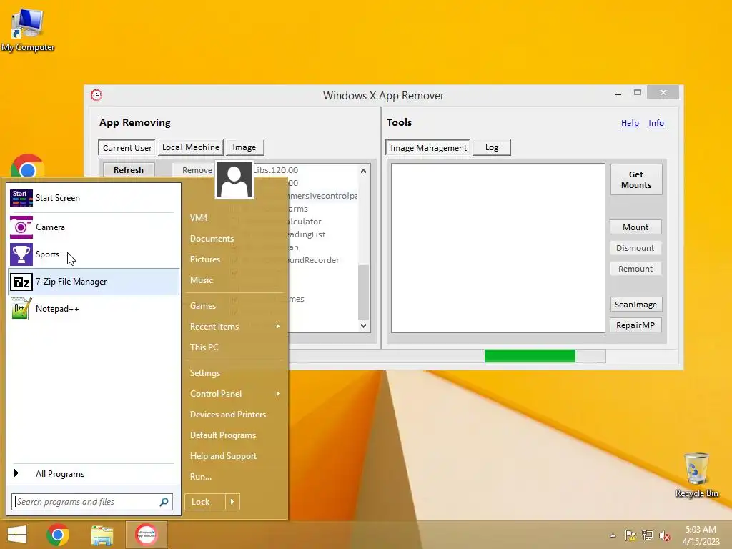The height and width of the screenshot is (549, 732).
Task: Open Pictures from start menu
Action: [x=205, y=259]
